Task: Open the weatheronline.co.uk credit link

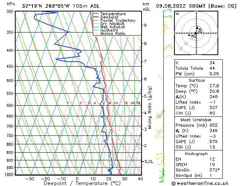Action: tap(200, 183)
